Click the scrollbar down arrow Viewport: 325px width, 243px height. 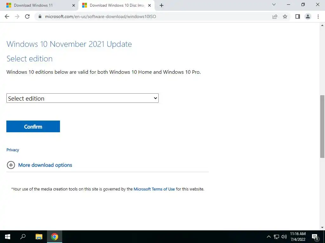tap(322, 227)
